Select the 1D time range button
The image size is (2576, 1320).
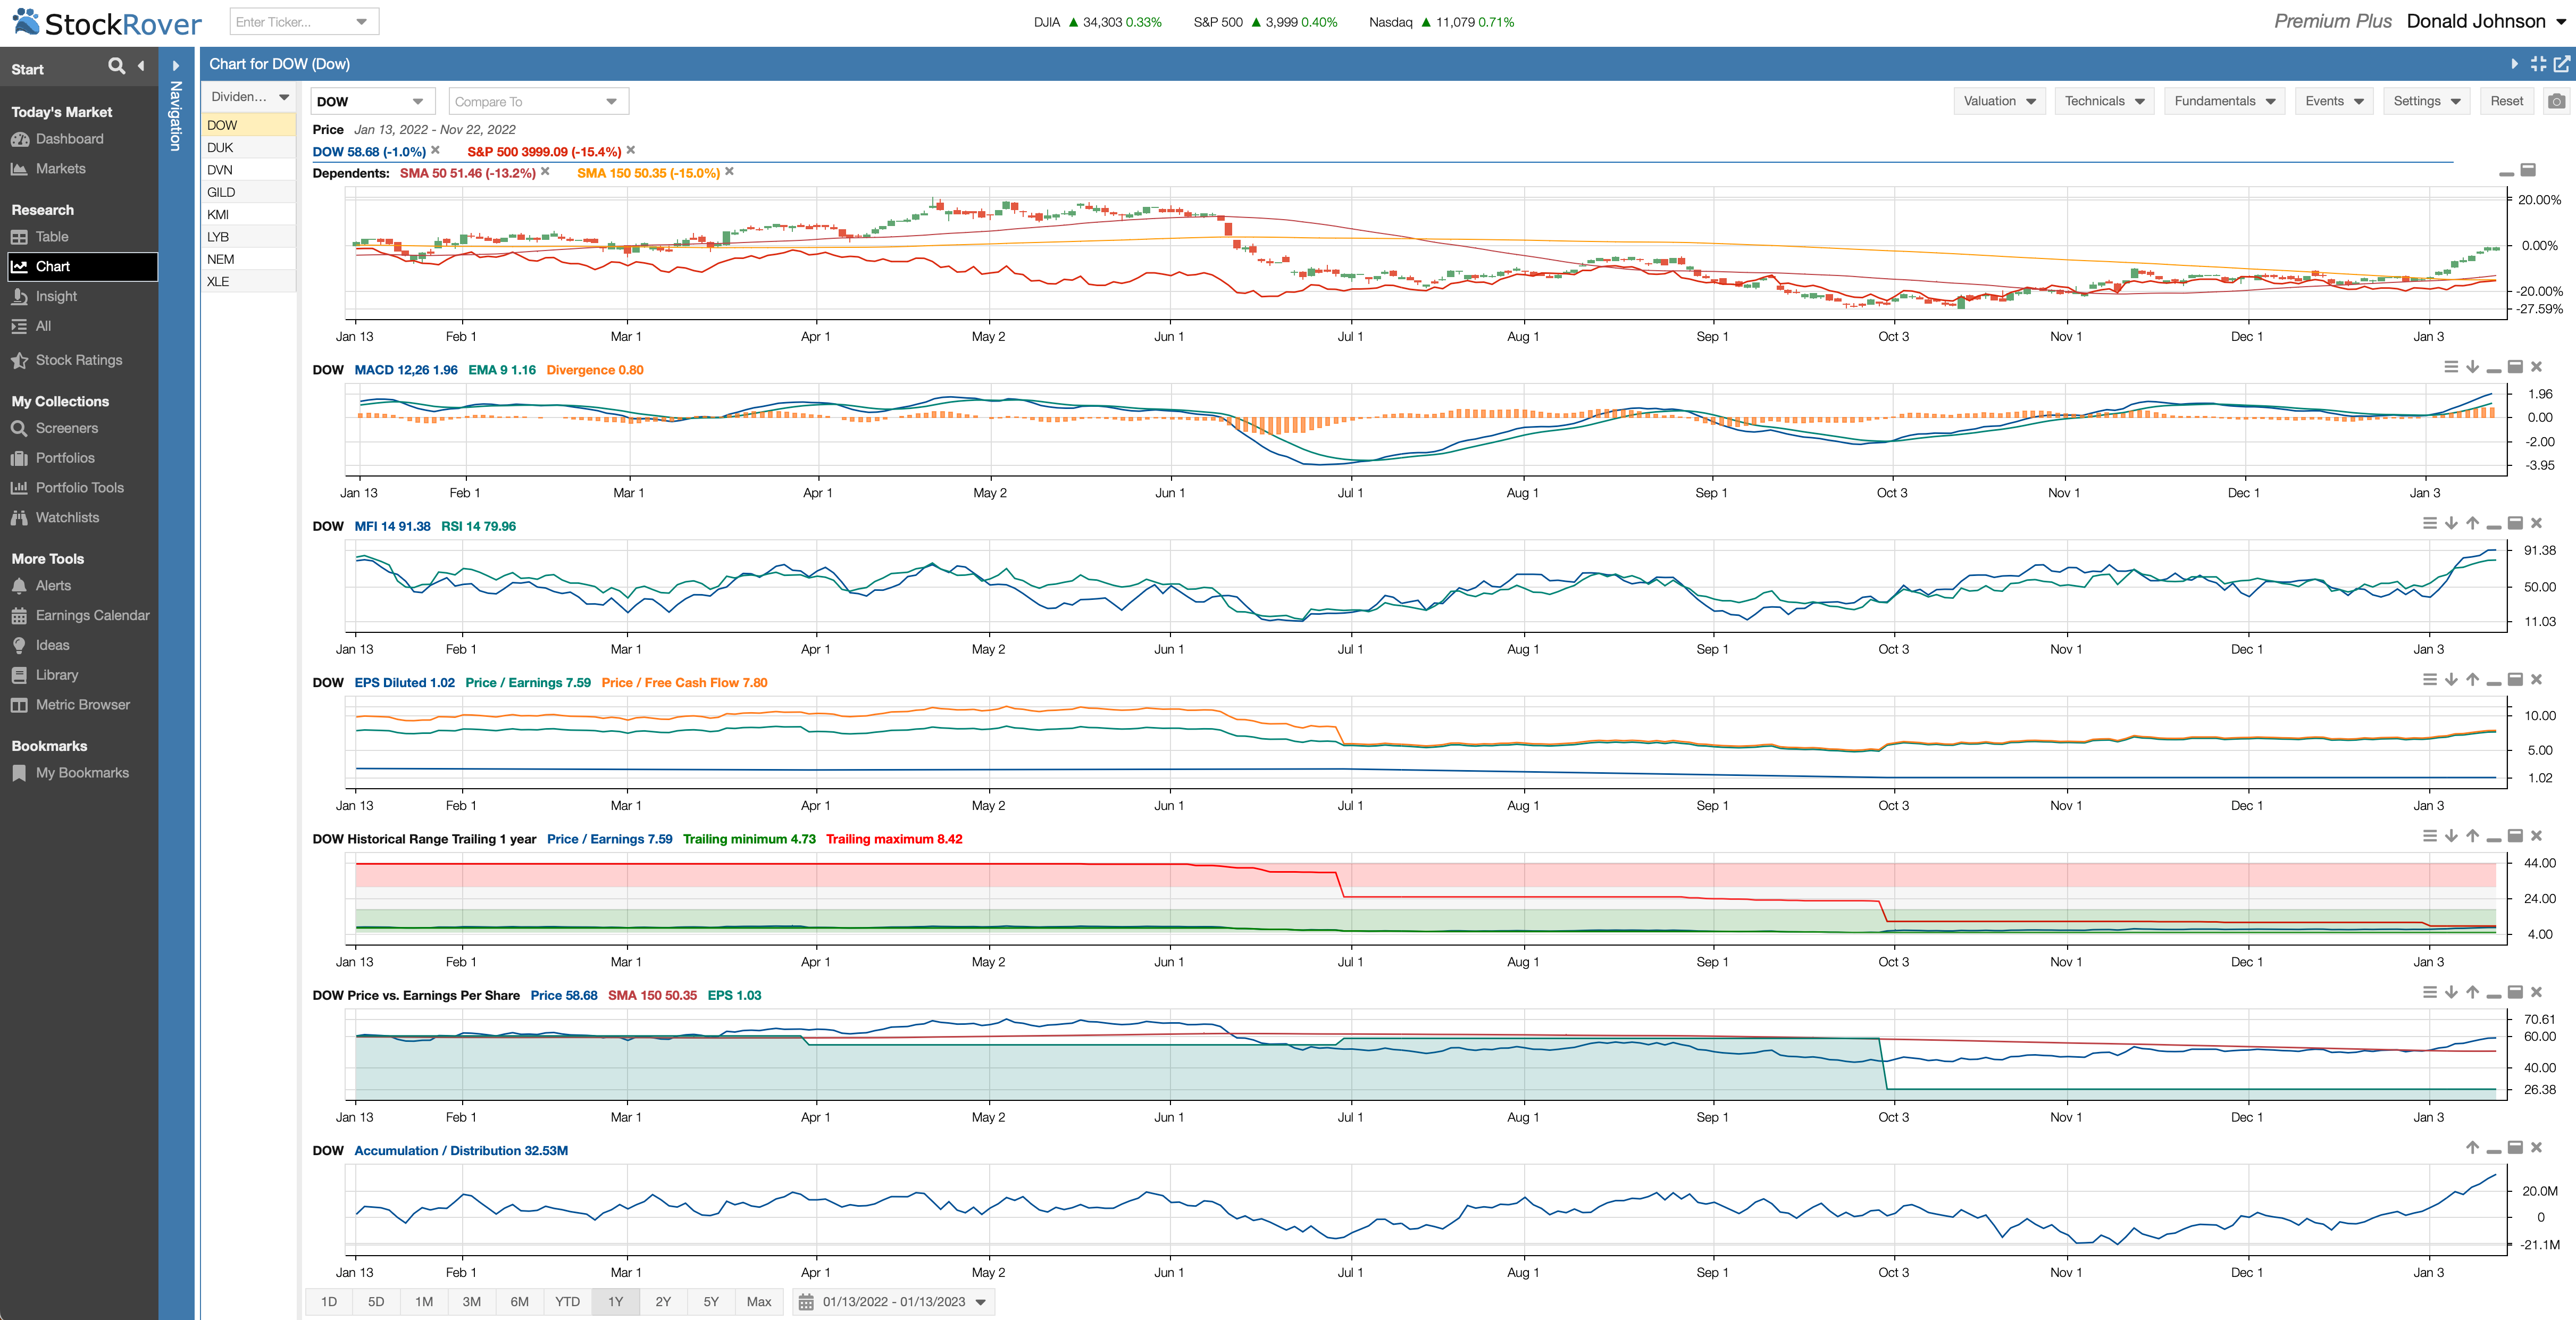pyautogui.click(x=329, y=1302)
